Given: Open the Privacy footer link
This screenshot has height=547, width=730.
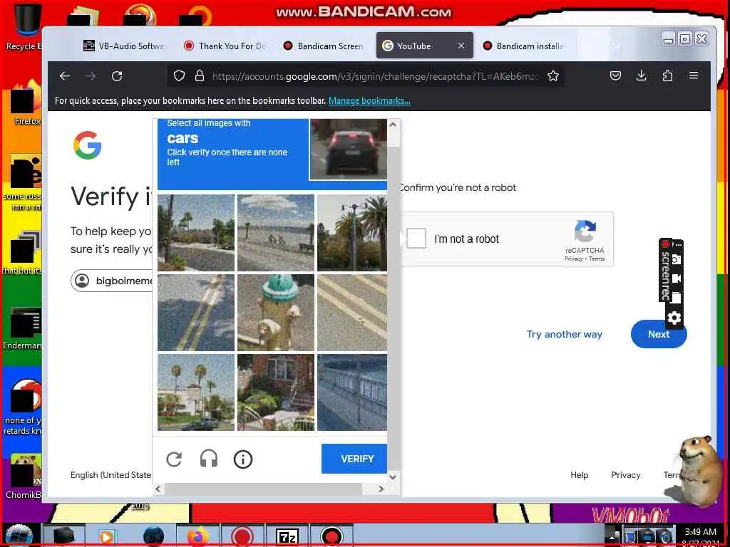Looking at the screenshot, I should coord(625,475).
